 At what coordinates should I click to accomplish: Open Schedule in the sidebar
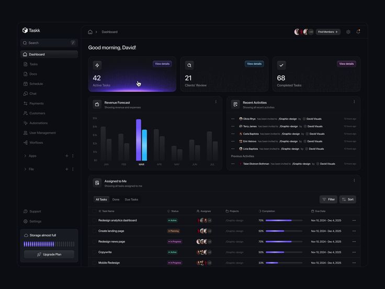(x=36, y=84)
